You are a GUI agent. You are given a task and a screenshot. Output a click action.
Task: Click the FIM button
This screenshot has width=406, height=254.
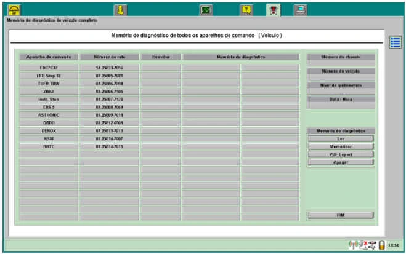341,215
